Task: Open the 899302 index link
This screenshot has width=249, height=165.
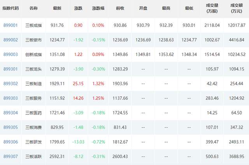Action: [11, 84]
